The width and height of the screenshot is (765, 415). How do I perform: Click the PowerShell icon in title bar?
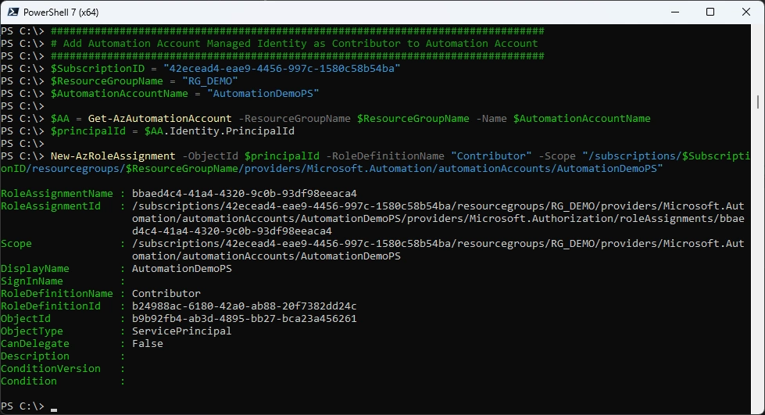13,12
